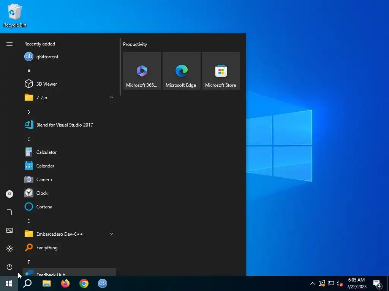Click the Microsoft 365 tile
Screen dimensions: 389x291
pyautogui.click(x=142, y=71)
